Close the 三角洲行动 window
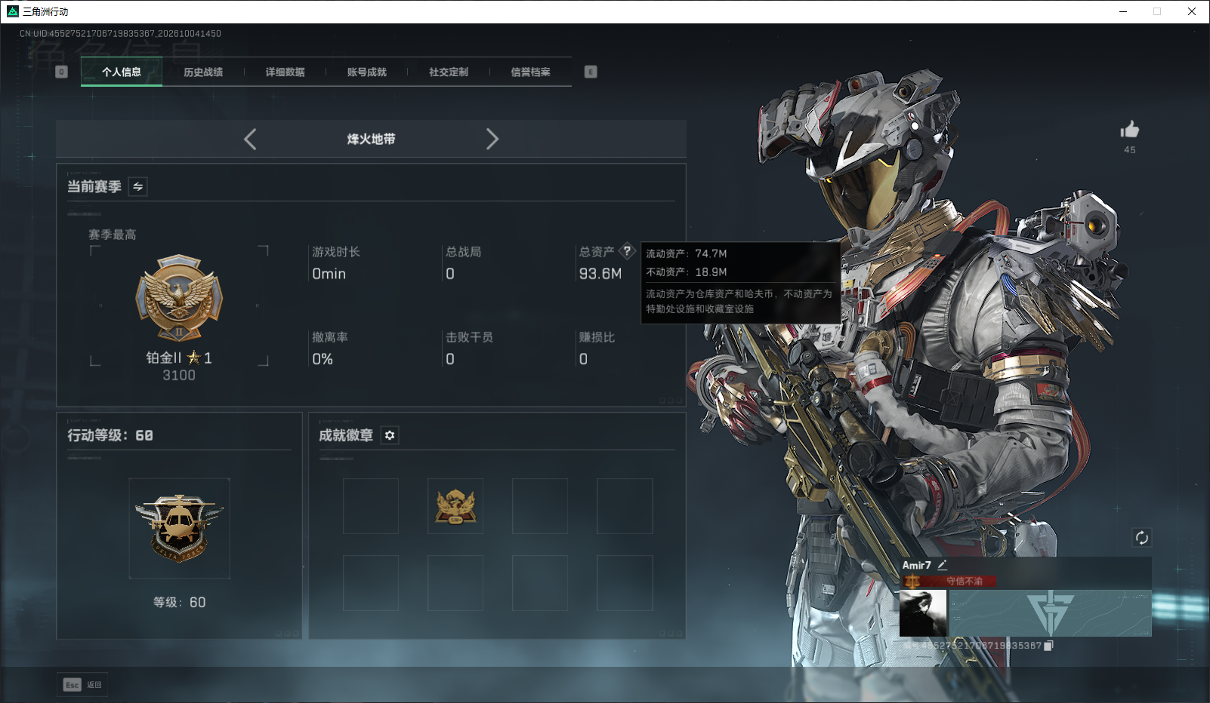1210x703 pixels. [1192, 11]
